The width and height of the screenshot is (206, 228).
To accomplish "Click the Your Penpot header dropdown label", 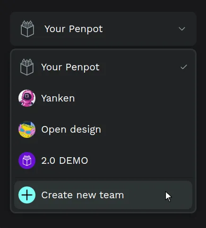I will click(74, 29).
